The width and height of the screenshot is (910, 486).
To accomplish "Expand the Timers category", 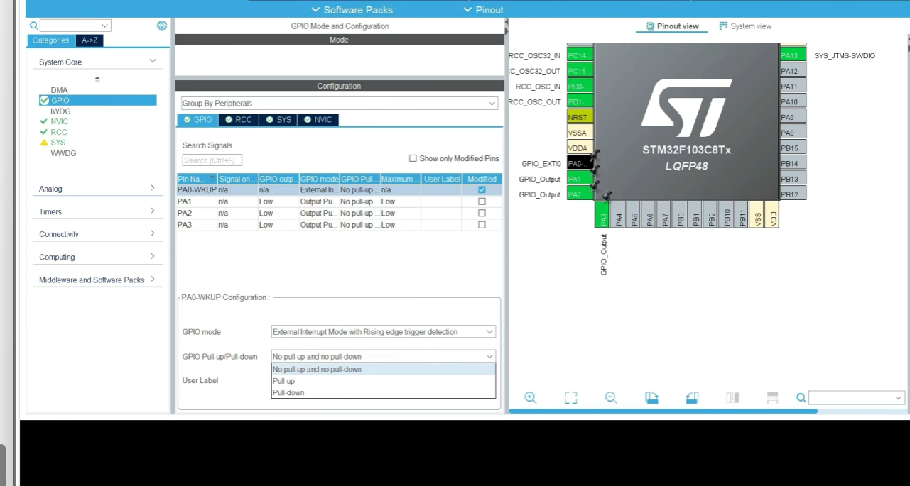I will coord(152,211).
